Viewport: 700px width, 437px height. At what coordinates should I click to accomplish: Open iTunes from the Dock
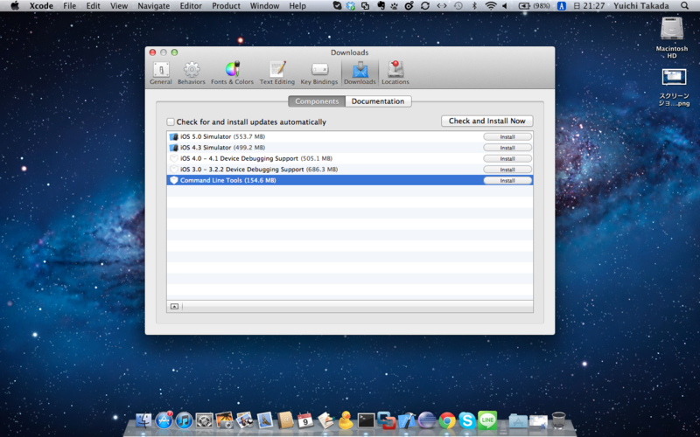pos(184,420)
